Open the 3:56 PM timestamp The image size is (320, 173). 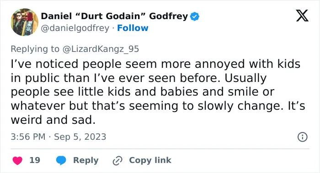28,137
